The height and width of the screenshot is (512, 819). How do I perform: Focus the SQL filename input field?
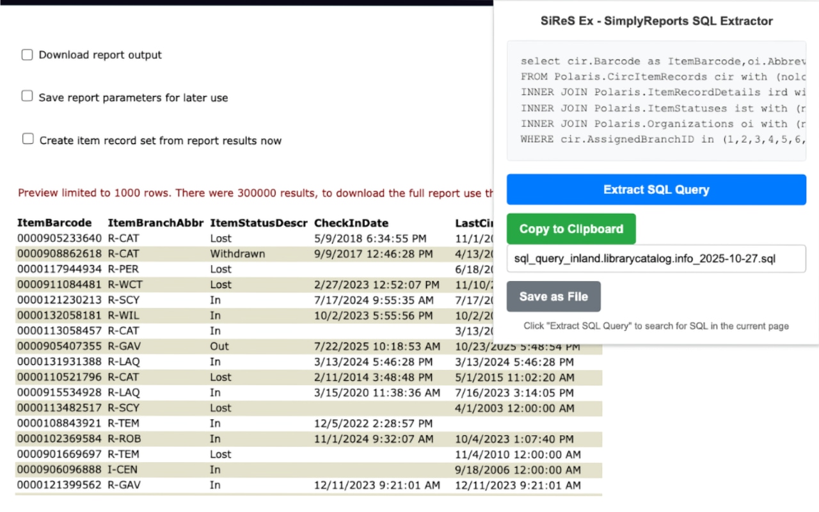point(656,259)
